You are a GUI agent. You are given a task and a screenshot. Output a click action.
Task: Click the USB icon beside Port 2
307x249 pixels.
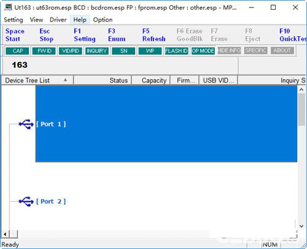(26, 201)
